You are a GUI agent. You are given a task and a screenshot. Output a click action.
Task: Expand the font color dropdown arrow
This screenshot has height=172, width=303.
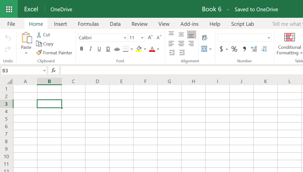(158, 49)
